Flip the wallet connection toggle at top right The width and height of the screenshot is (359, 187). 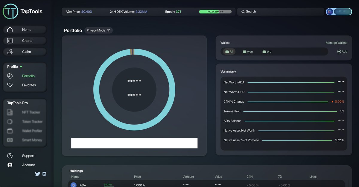(x=339, y=11)
